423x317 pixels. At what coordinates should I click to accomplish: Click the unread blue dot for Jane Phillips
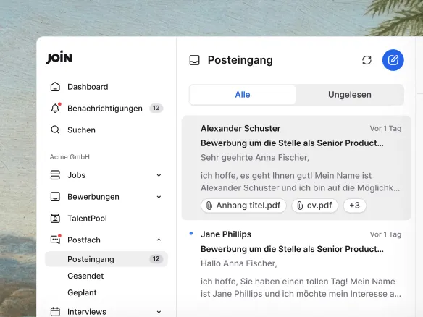tap(191, 234)
